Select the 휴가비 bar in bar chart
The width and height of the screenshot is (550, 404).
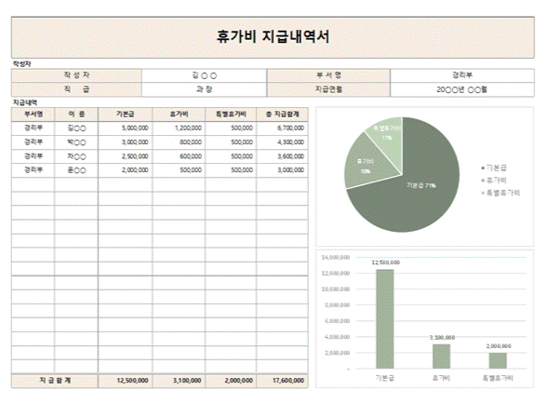coord(441,357)
